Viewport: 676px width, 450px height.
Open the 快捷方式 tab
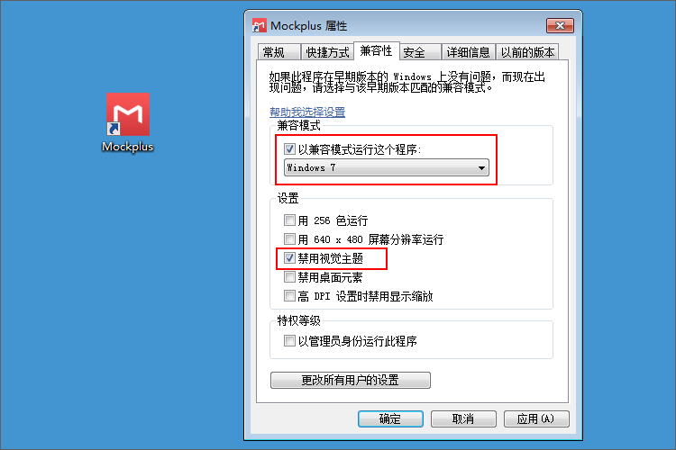[327, 52]
